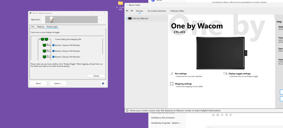Viewport: 283px width, 128px height.
Task: Open chat 'DevSecOps Engineer - Spektrum'
Action: tap(166, 123)
